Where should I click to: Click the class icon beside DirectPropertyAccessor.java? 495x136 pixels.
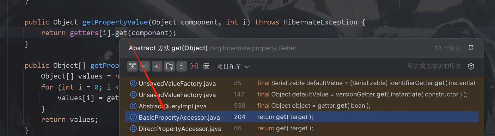tap(133, 129)
